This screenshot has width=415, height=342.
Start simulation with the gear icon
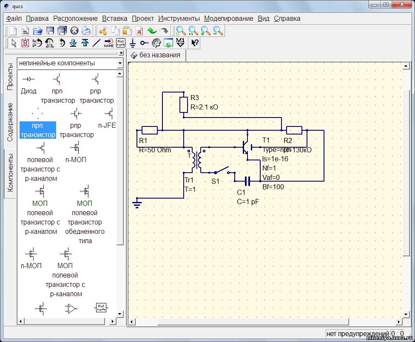pos(156,43)
